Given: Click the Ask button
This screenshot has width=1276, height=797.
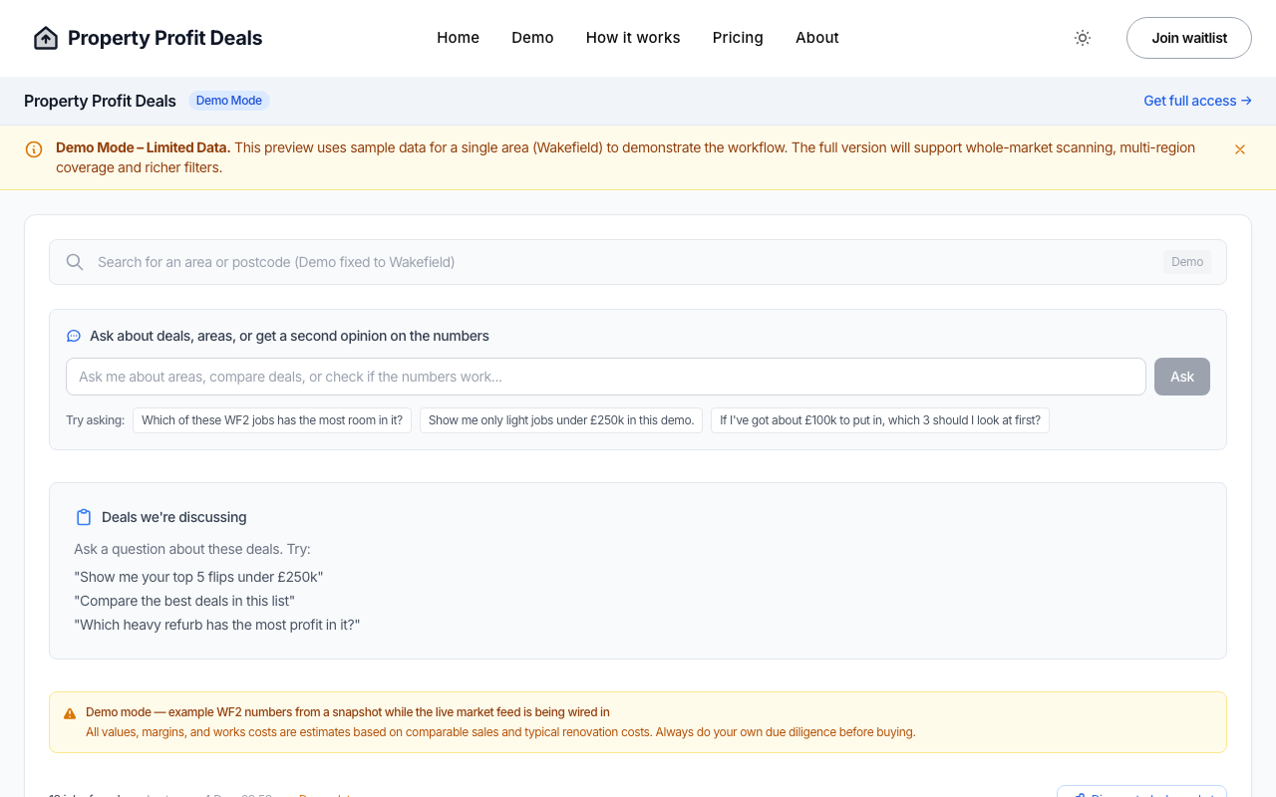Looking at the screenshot, I should [1182, 377].
